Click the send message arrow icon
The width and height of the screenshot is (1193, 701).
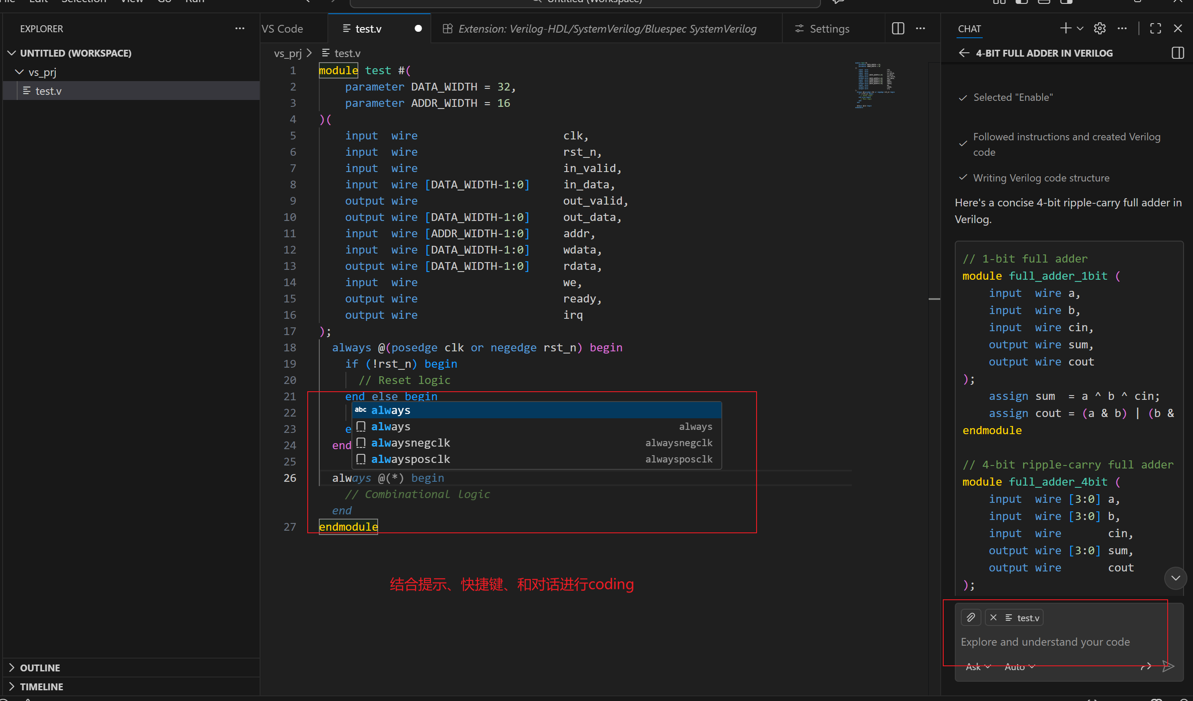1168,666
